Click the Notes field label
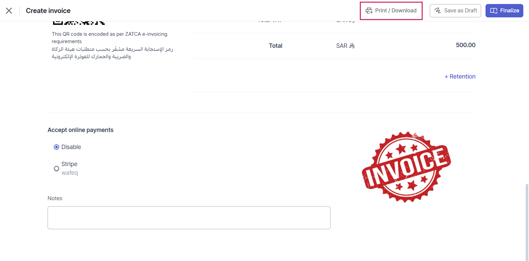 pos(55,198)
